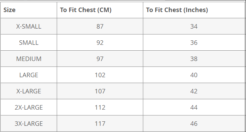The image size is (246, 132).
Task: Click the SMALL size cell
Action: pyautogui.click(x=29, y=42)
